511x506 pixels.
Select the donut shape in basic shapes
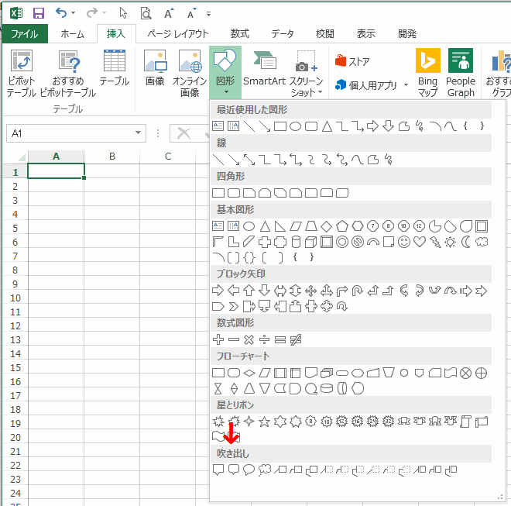click(342, 242)
